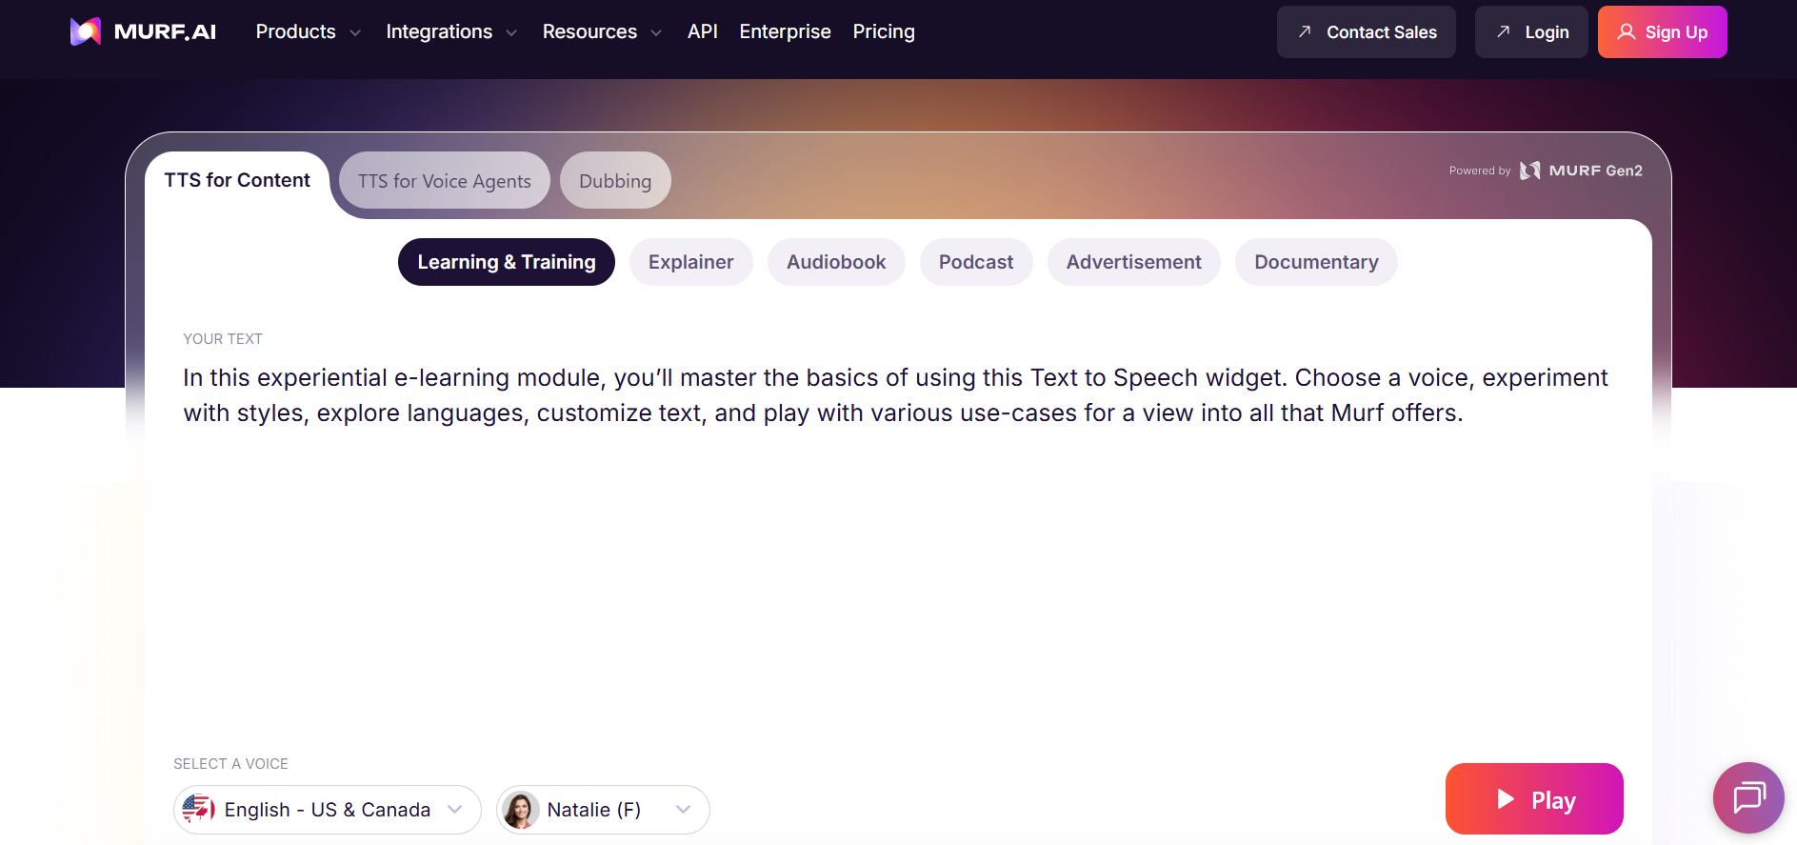
Task: Expand the Integrations menu chevron
Action: pyautogui.click(x=511, y=32)
